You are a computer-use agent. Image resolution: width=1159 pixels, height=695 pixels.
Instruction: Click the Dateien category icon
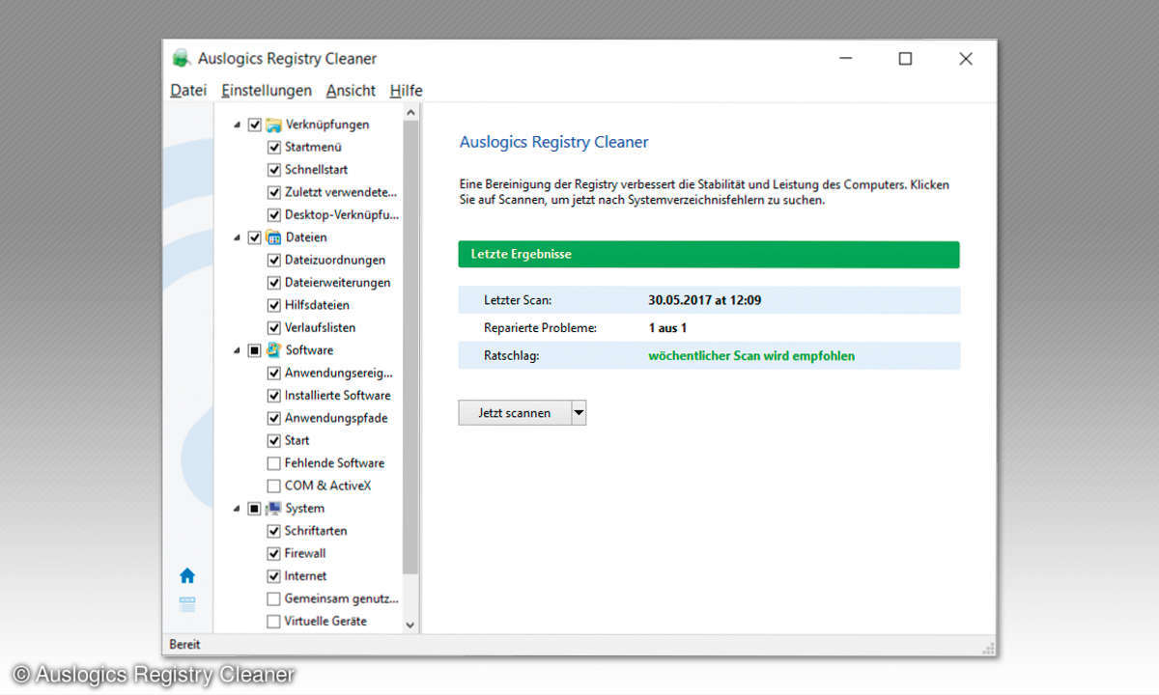coord(273,237)
